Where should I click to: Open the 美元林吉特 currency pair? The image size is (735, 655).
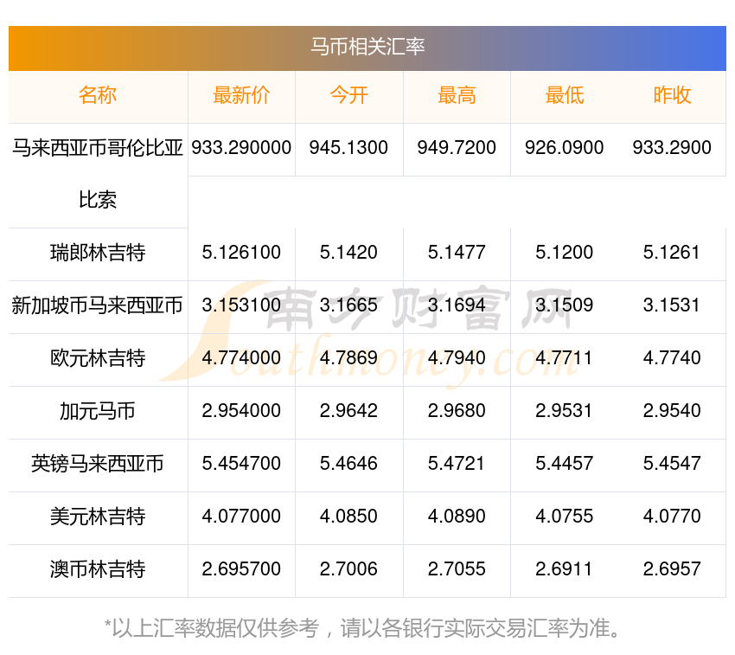98,517
